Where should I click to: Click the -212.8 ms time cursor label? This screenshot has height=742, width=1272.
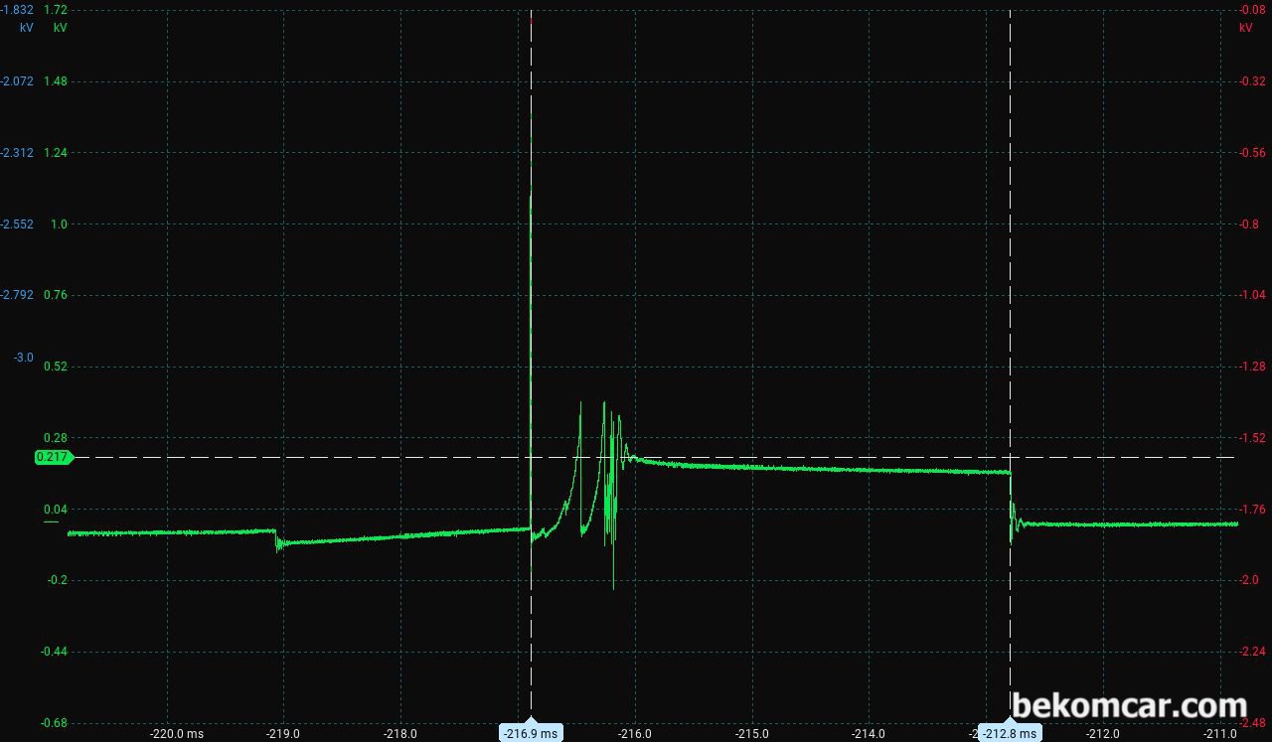1010,733
